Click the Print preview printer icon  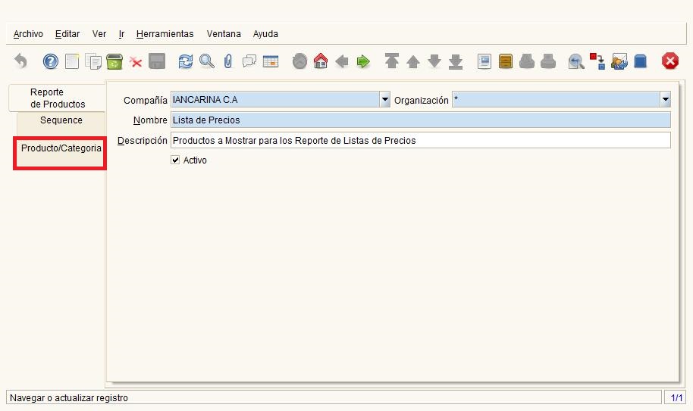527,61
